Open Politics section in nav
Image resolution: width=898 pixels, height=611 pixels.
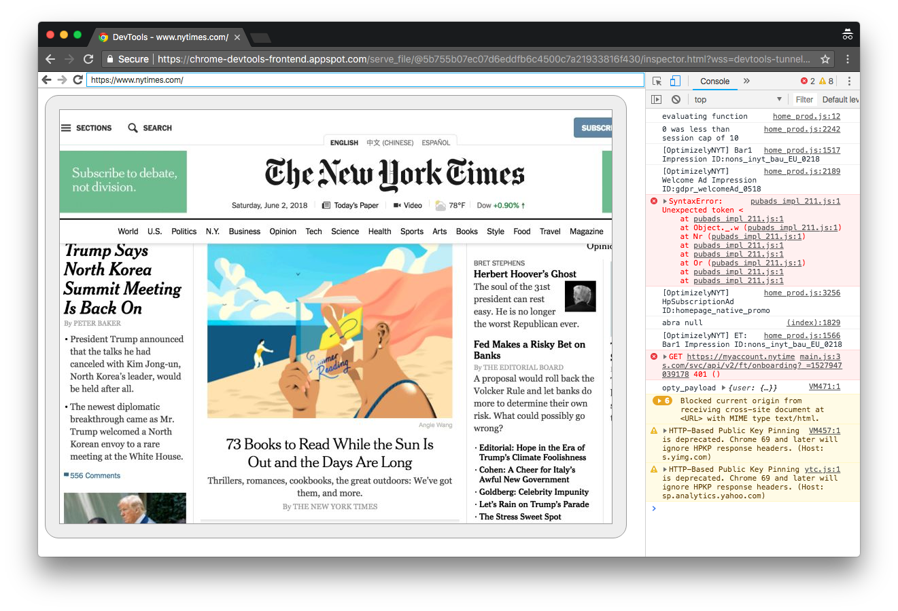[x=184, y=232]
